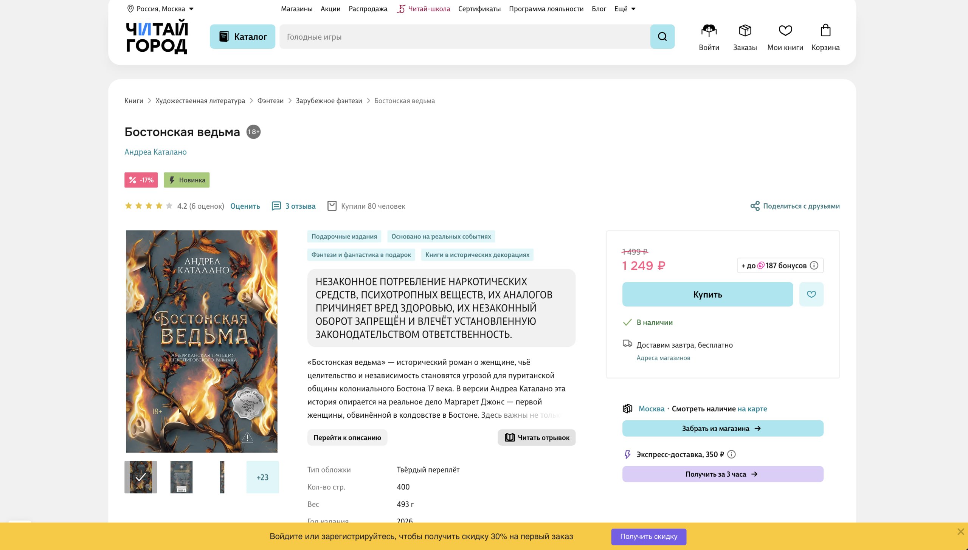Screen dimensions: 968x550
Task: Click the reviews speech-bubble icon
Action: point(276,206)
